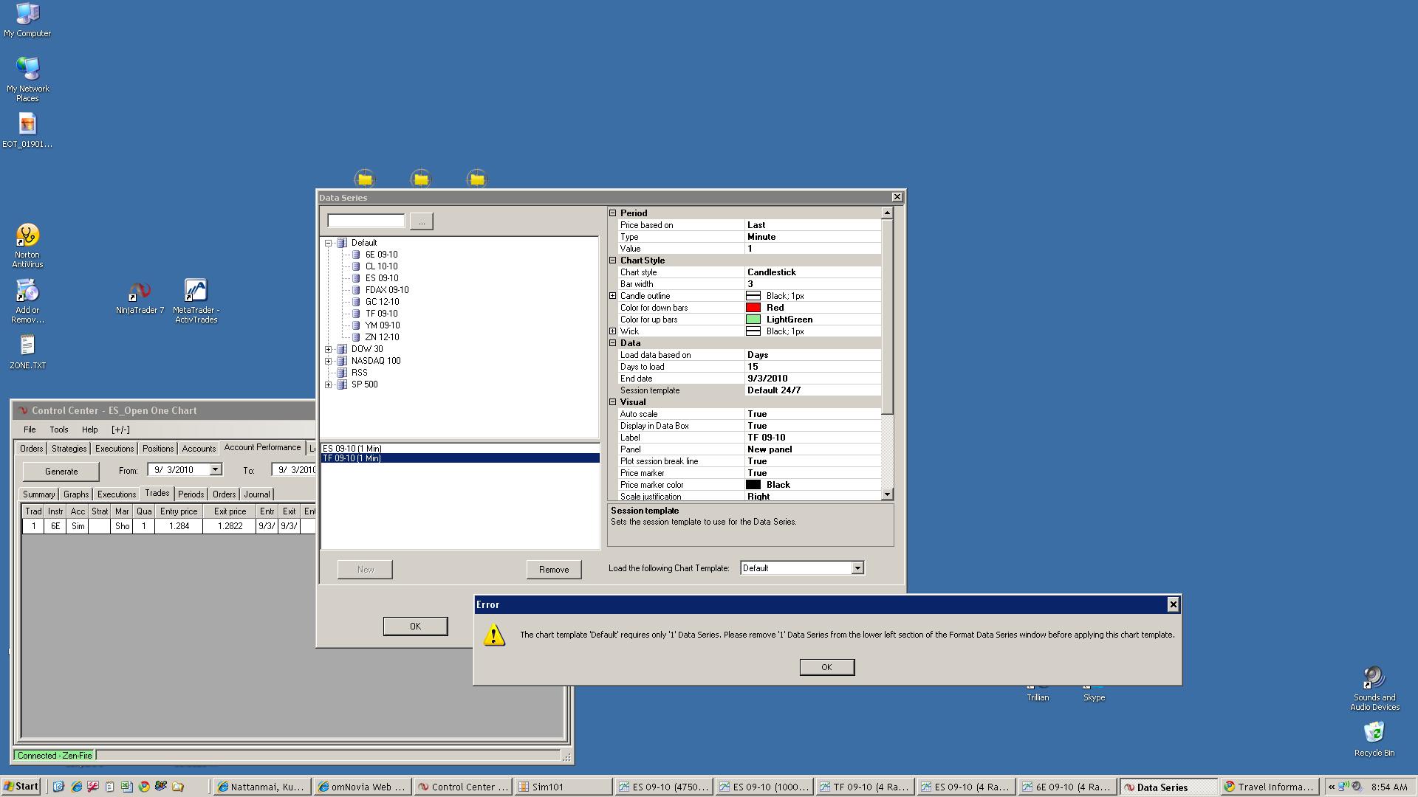Select ES 09-10 instrument in tree
This screenshot has height=797, width=1418.
(x=381, y=278)
